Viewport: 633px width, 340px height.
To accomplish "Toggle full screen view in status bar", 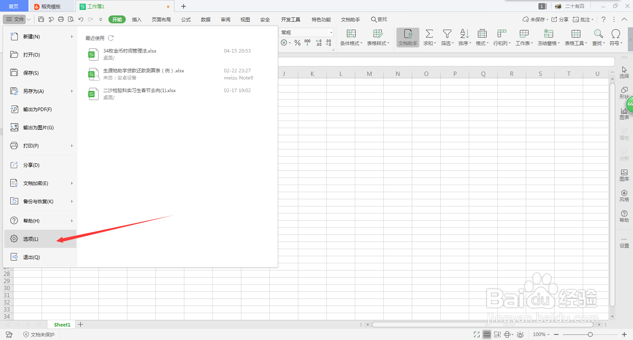I will pyautogui.click(x=477, y=334).
